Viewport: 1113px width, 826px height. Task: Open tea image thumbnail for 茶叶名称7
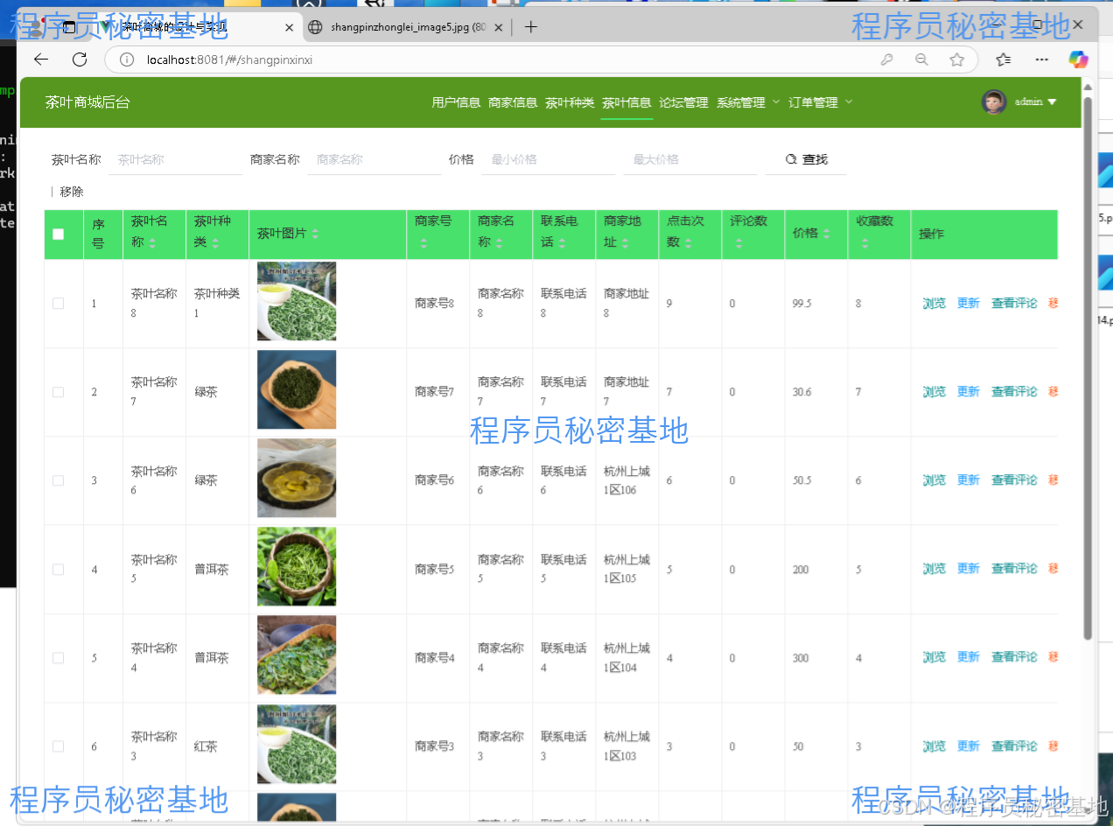[x=297, y=390]
